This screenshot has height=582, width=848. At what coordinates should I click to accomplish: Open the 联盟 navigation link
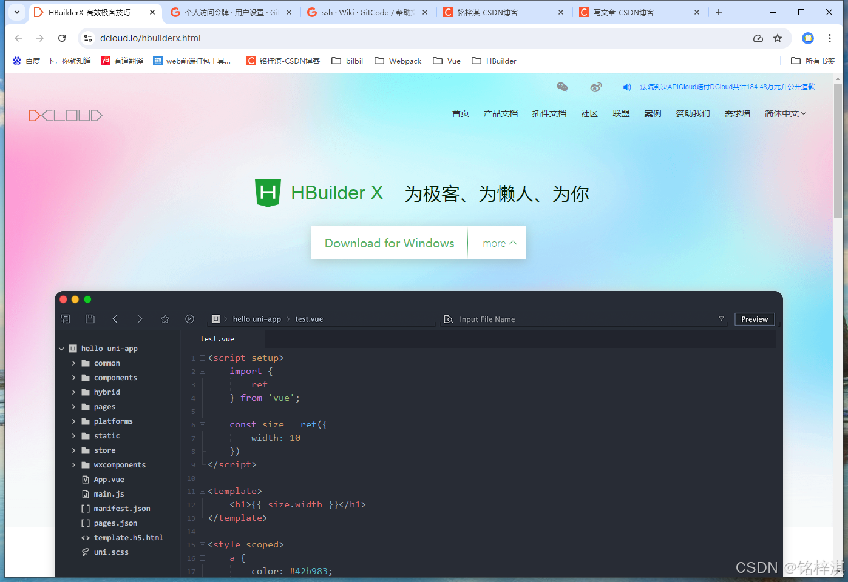point(621,113)
